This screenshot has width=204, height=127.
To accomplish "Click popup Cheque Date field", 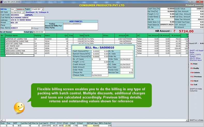I will click(100, 75).
